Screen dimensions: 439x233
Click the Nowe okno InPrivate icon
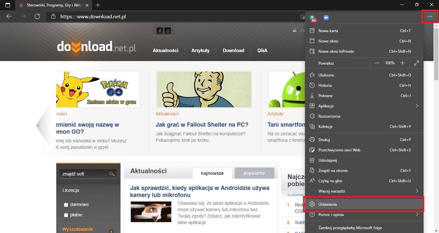point(312,51)
